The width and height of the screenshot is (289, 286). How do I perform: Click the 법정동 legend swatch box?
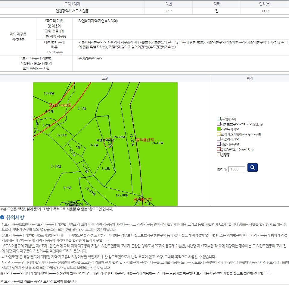tap(219, 154)
